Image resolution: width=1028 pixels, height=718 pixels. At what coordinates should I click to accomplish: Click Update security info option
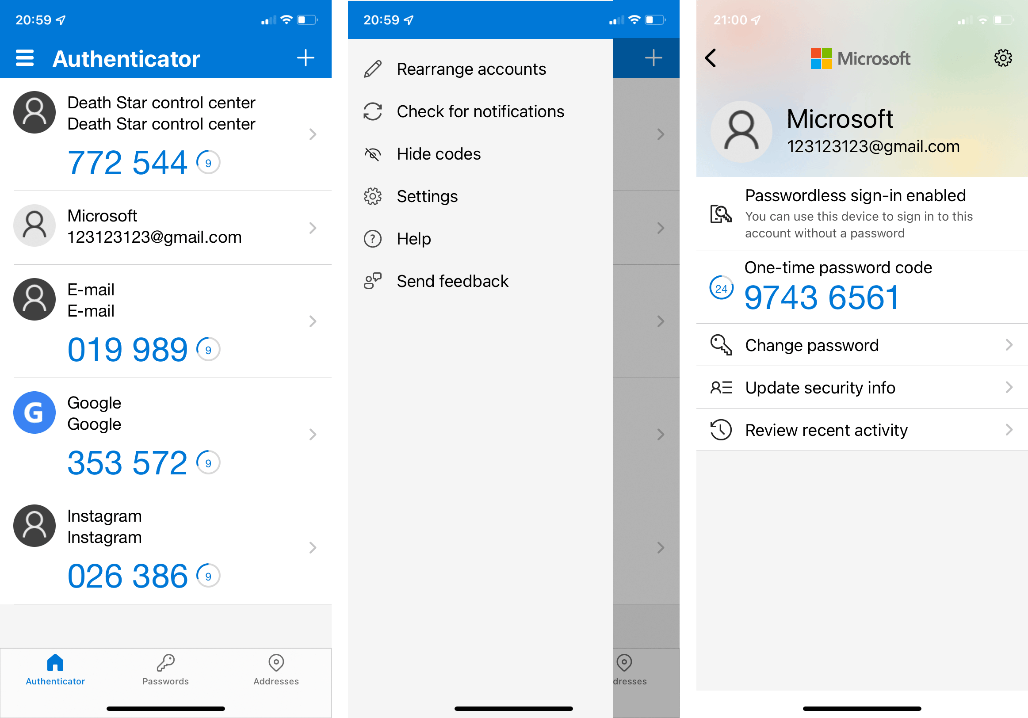pos(856,388)
